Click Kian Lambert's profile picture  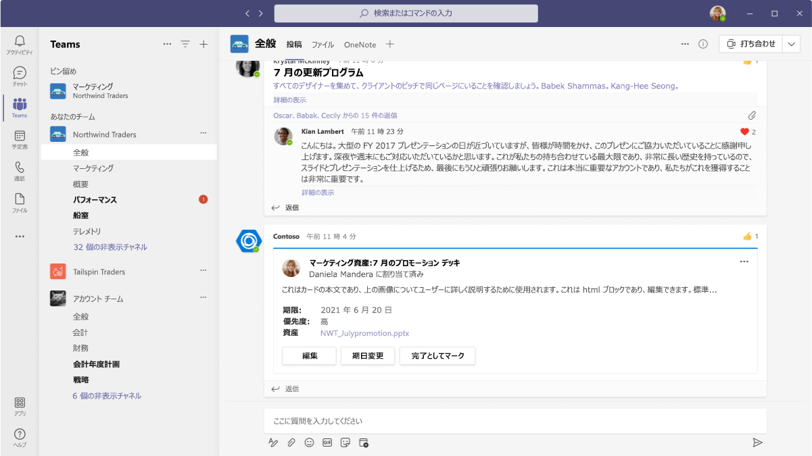(x=283, y=136)
